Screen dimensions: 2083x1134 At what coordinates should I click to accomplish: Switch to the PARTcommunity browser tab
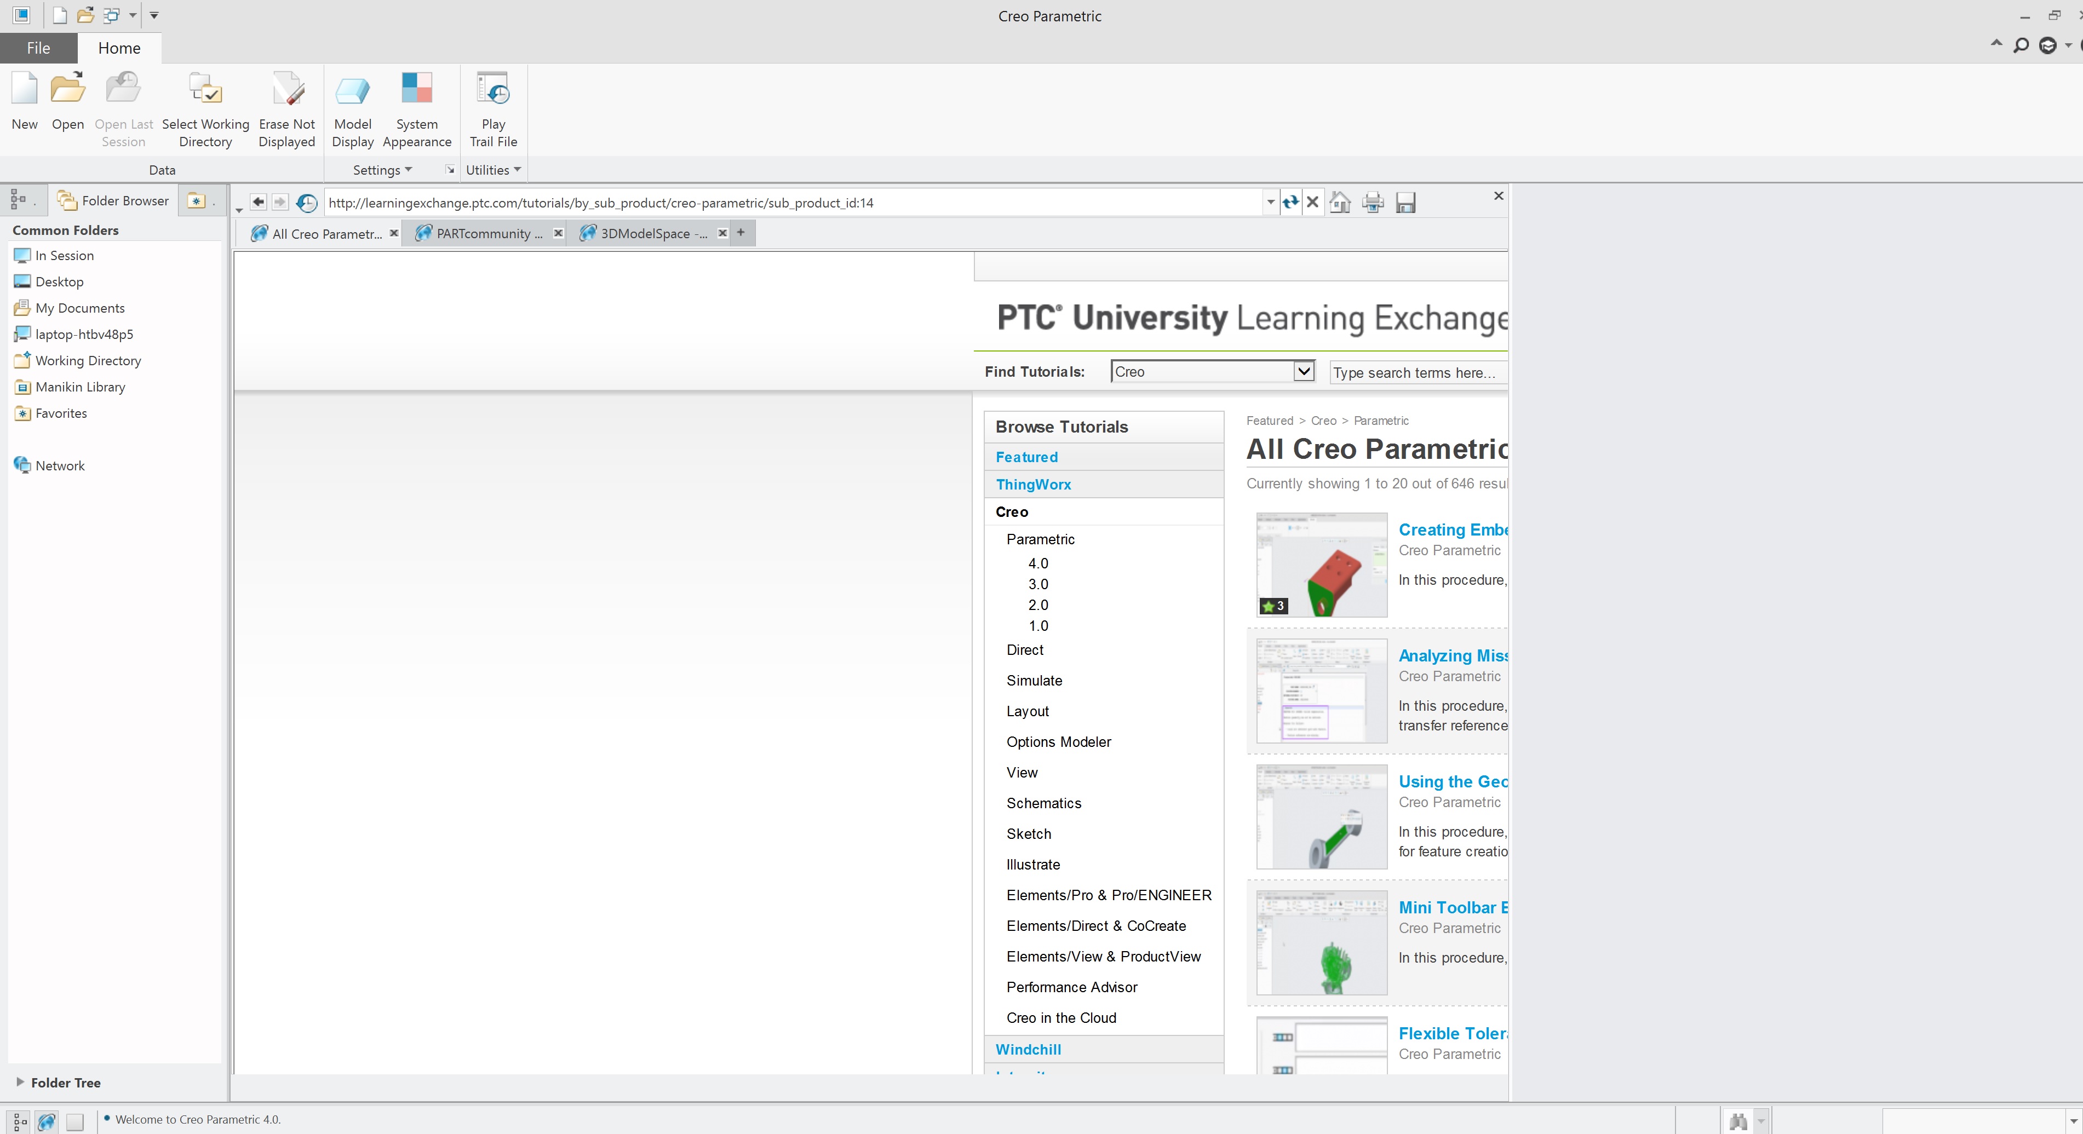[489, 234]
